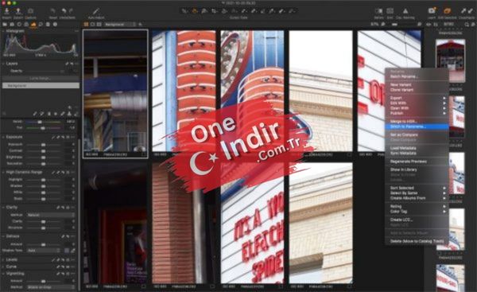The width and height of the screenshot is (477, 292).
Task: Toggle the Exposure Warning triangle
Action: click(405, 11)
